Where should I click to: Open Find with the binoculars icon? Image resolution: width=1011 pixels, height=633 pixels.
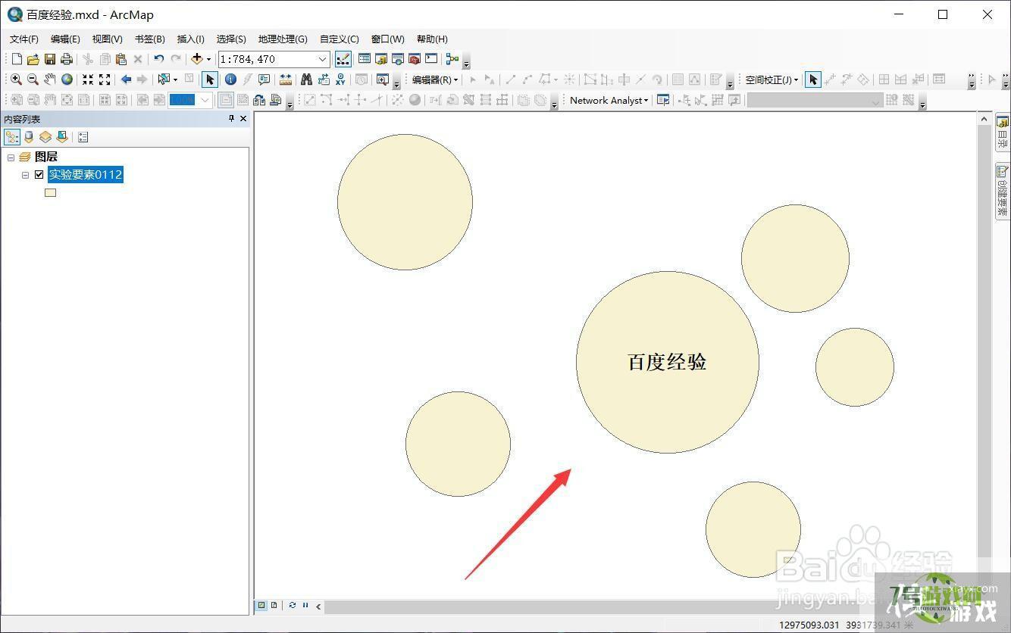tap(307, 80)
